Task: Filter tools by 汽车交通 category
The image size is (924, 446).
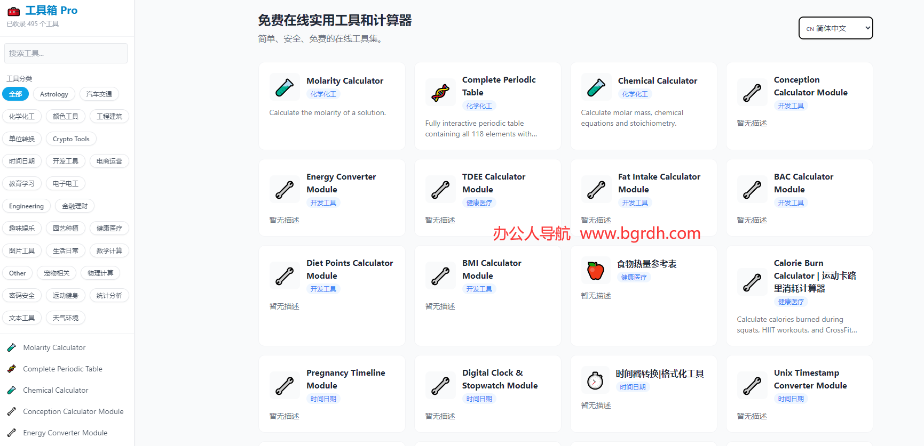Action: [99, 94]
